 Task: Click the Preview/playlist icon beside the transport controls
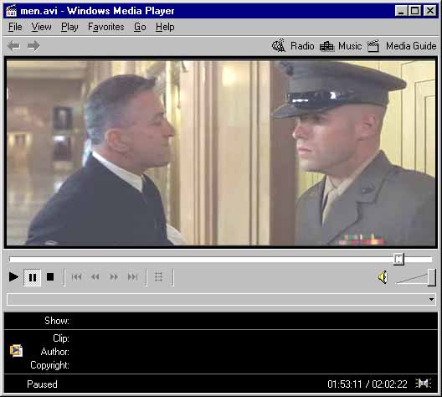pyautogui.click(x=159, y=277)
